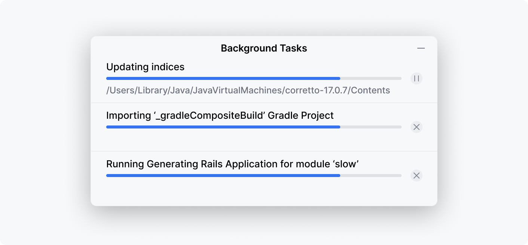This screenshot has width=528, height=245.
Task: Click the blue filled part of Updating indices progress bar
Action: tap(223, 78)
